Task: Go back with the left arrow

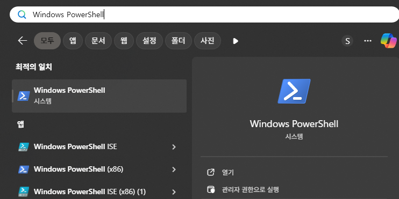Action: pos(23,41)
